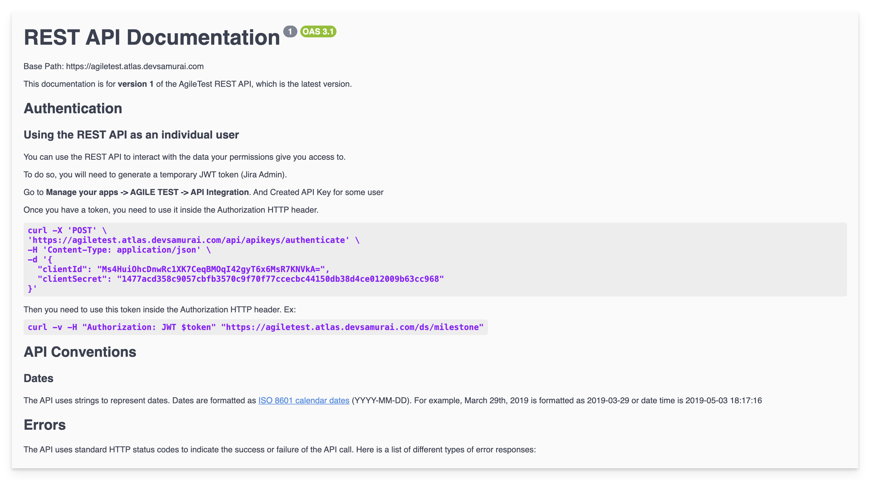Click the bold 'Manage your apps' text
Image resolution: width=870 pixels, height=480 pixels.
coord(82,192)
